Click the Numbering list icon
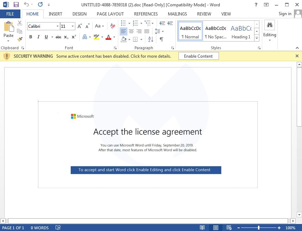The image size is (302, 231). 136,23
